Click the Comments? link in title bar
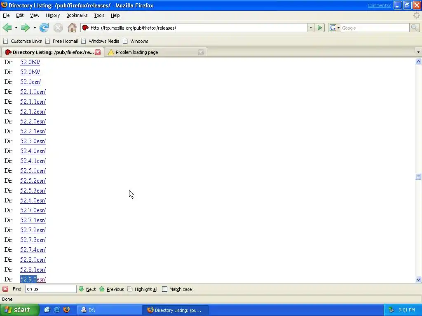This screenshot has height=316, width=422. pos(379,5)
